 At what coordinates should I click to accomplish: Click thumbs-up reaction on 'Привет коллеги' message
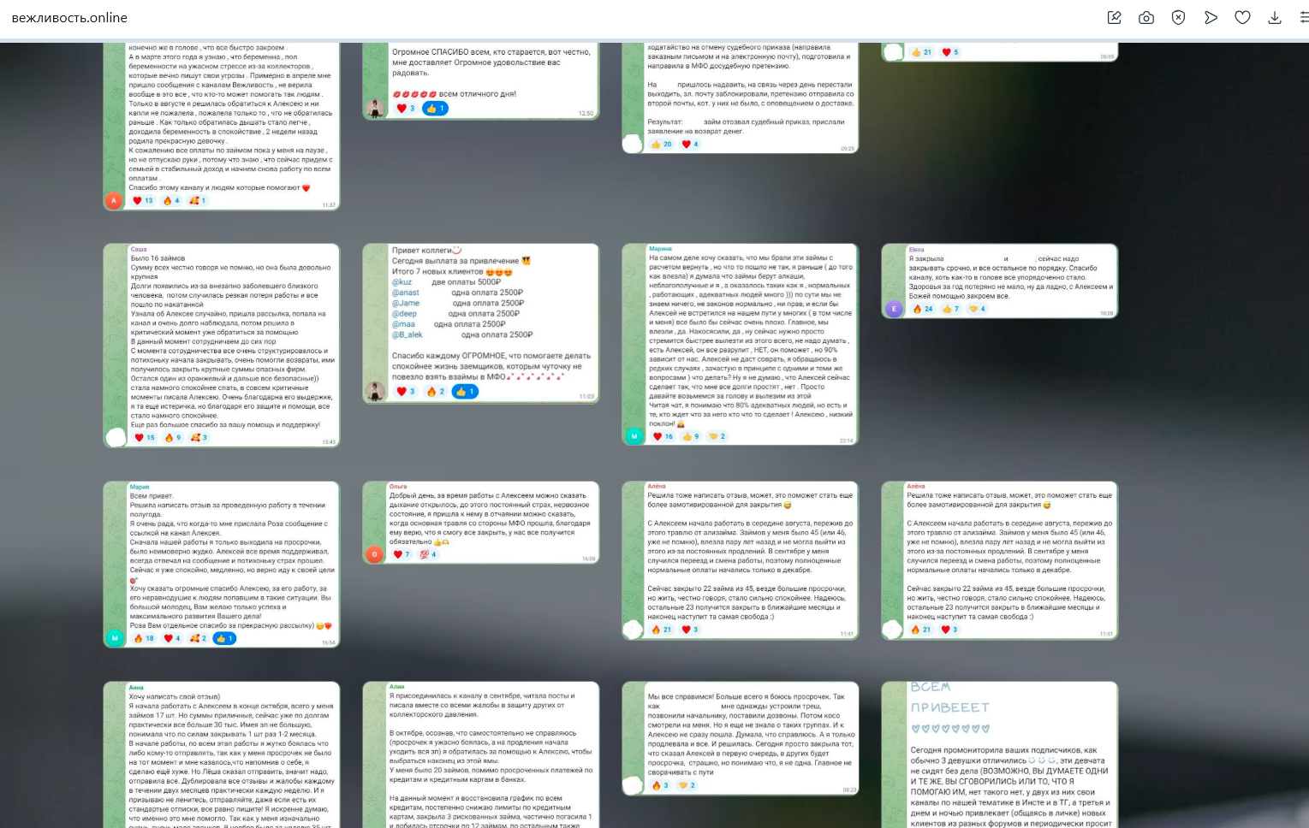(465, 392)
